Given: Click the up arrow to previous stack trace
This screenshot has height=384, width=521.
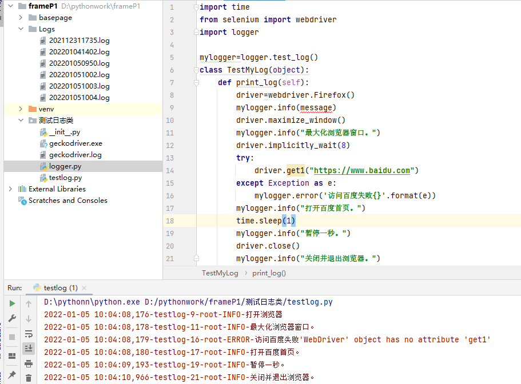Looking at the screenshot, I should pyautogui.click(x=29, y=303).
